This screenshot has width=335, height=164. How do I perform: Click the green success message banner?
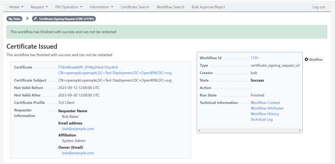(x=167, y=32)
